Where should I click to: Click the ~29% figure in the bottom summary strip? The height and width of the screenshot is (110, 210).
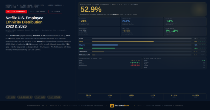(110, 95)
